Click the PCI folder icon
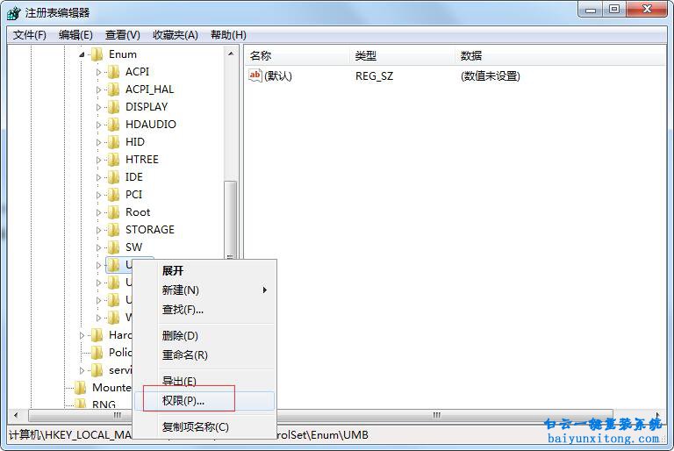The height and width of the screenshot is (451, 674). pos(113,195)
